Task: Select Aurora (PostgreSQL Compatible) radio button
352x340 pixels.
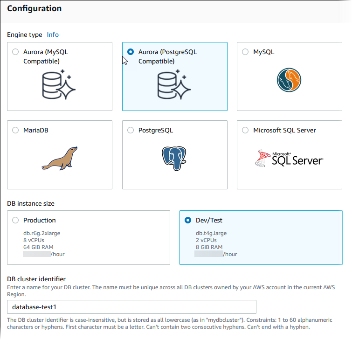Action: [131, 52]
